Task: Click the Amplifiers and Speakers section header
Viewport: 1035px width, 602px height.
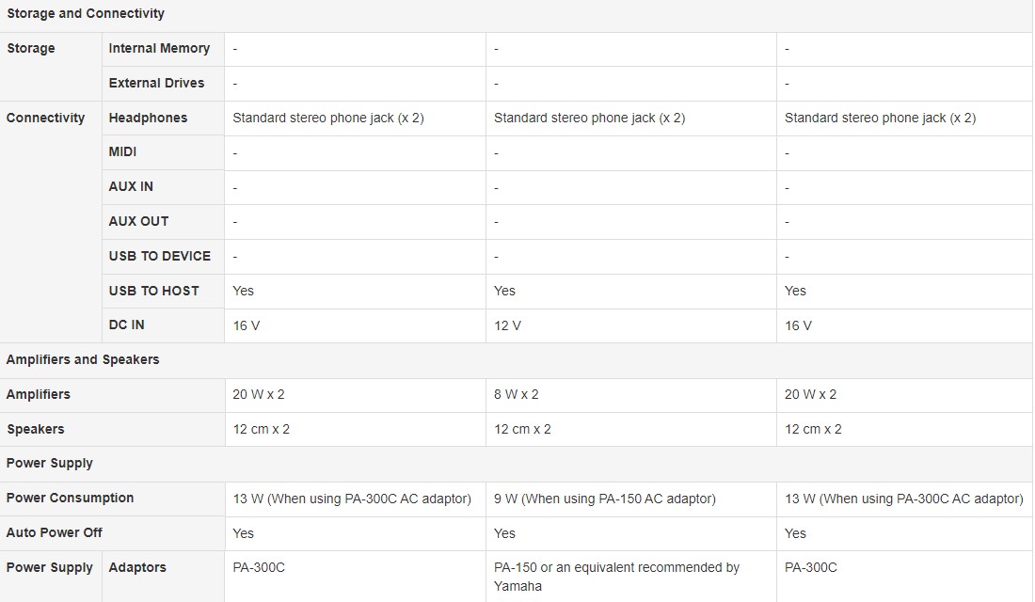Action: 83,359
